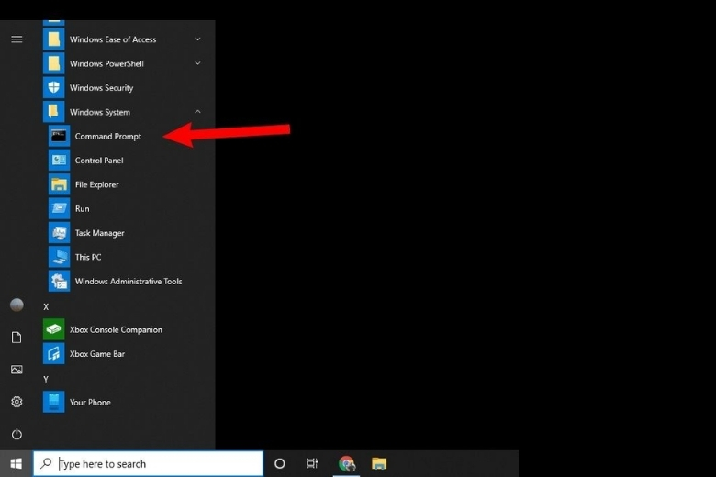The width and height of the screenshot is (716, 477).
Task: Click the Windows System folder icon
Action: coord(53,112)
